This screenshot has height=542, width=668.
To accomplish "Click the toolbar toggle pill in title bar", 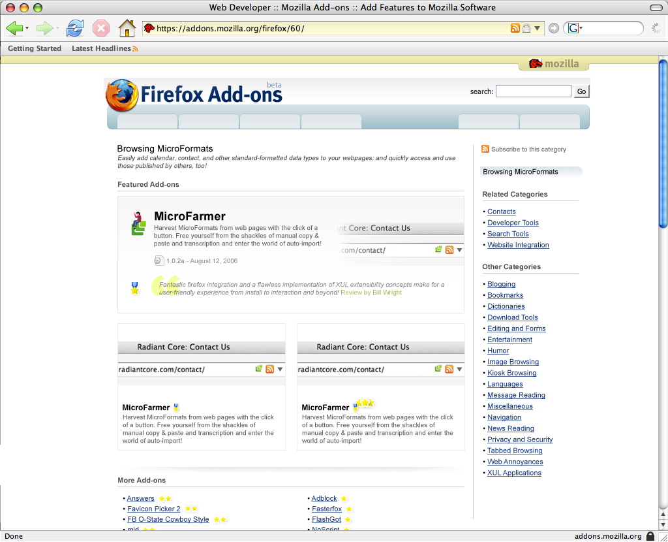I will click(656, 8).
